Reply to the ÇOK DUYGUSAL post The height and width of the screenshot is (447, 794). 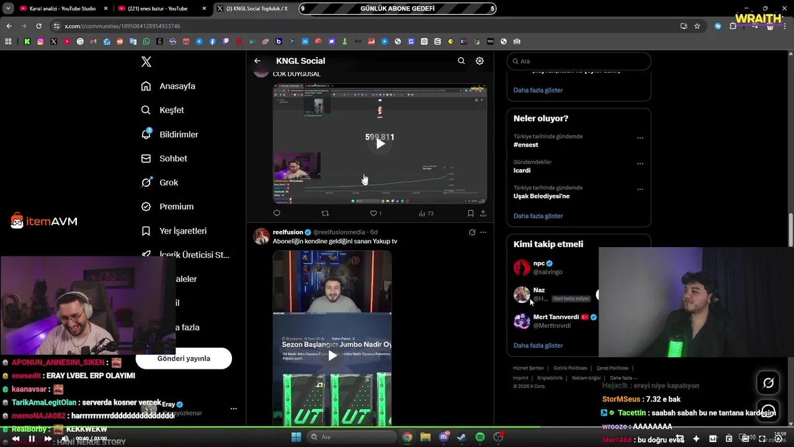[x=277, y=213]
